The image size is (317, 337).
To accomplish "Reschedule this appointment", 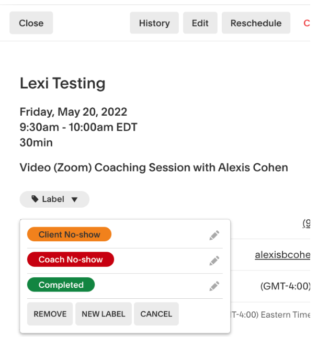I will [x=256, y=23].
